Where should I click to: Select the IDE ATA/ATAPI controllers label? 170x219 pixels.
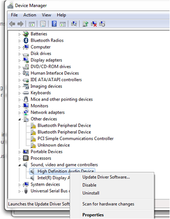pyautogui.click(x=56, y=80)
